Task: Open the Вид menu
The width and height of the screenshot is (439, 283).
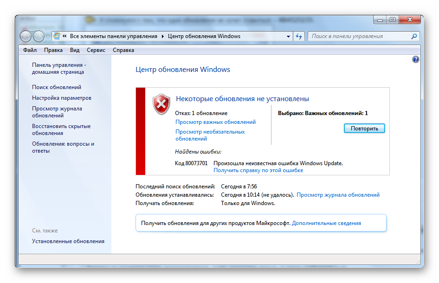Action: click(74, 50)
